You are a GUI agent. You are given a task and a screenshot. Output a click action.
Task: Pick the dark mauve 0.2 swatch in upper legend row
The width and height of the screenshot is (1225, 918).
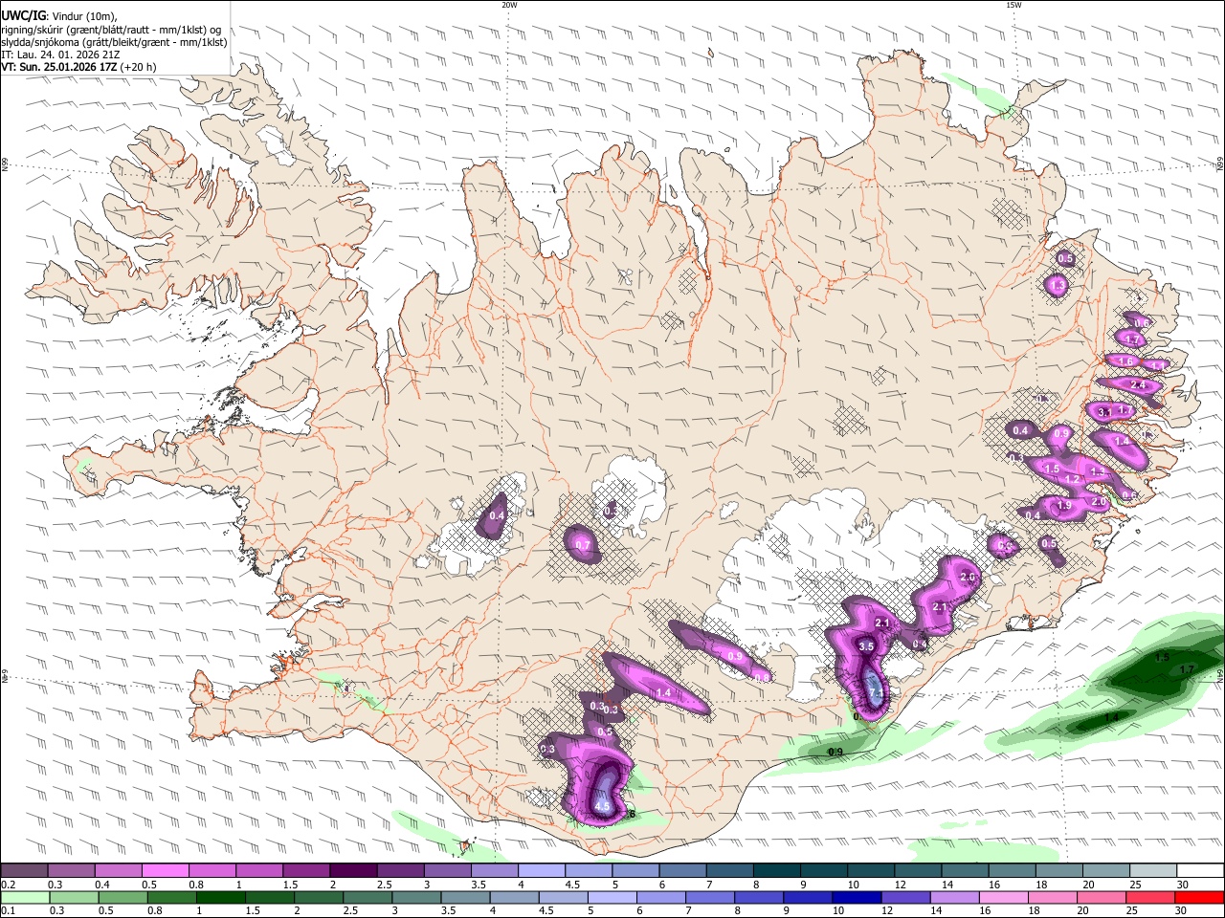click(x=24, y=870)
